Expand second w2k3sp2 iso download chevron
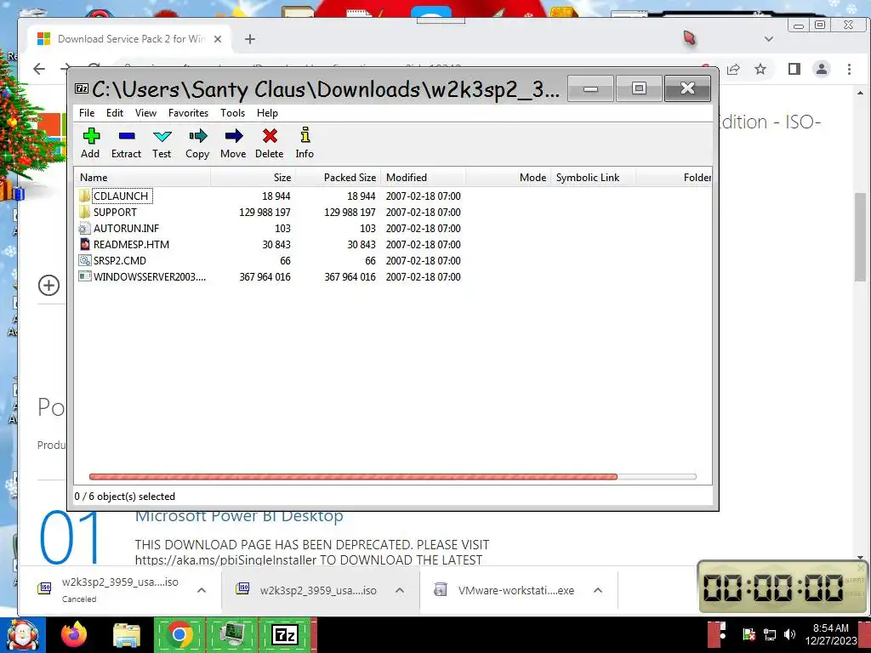 [400, 590]
